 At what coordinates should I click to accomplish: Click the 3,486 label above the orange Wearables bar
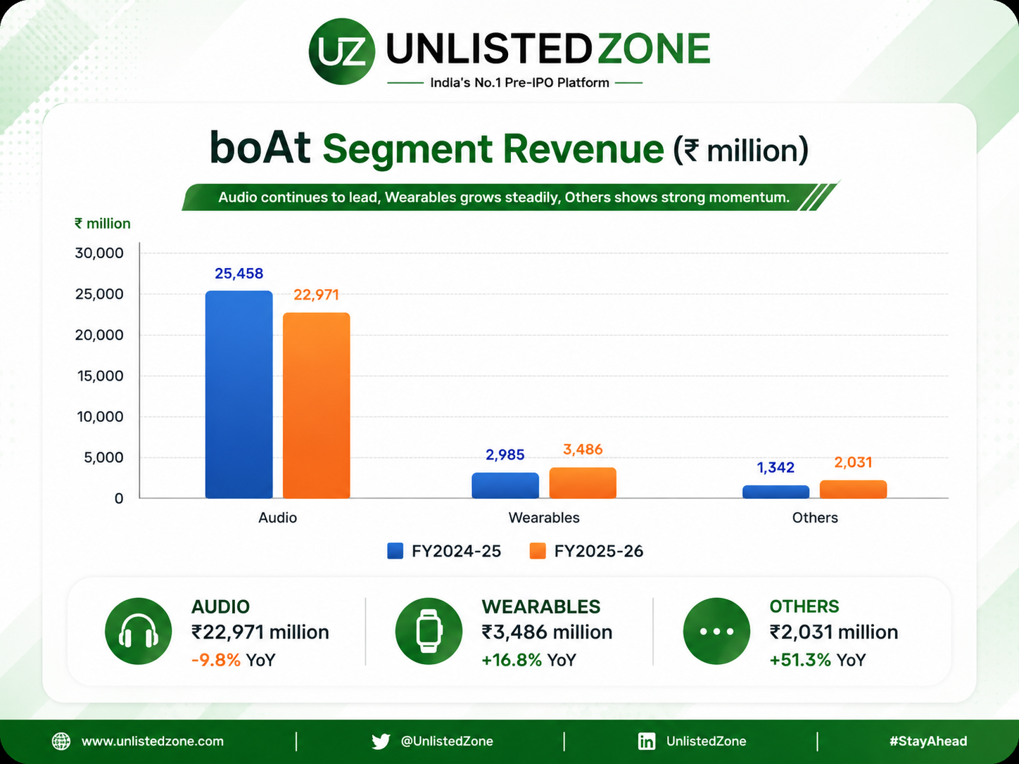583,450
